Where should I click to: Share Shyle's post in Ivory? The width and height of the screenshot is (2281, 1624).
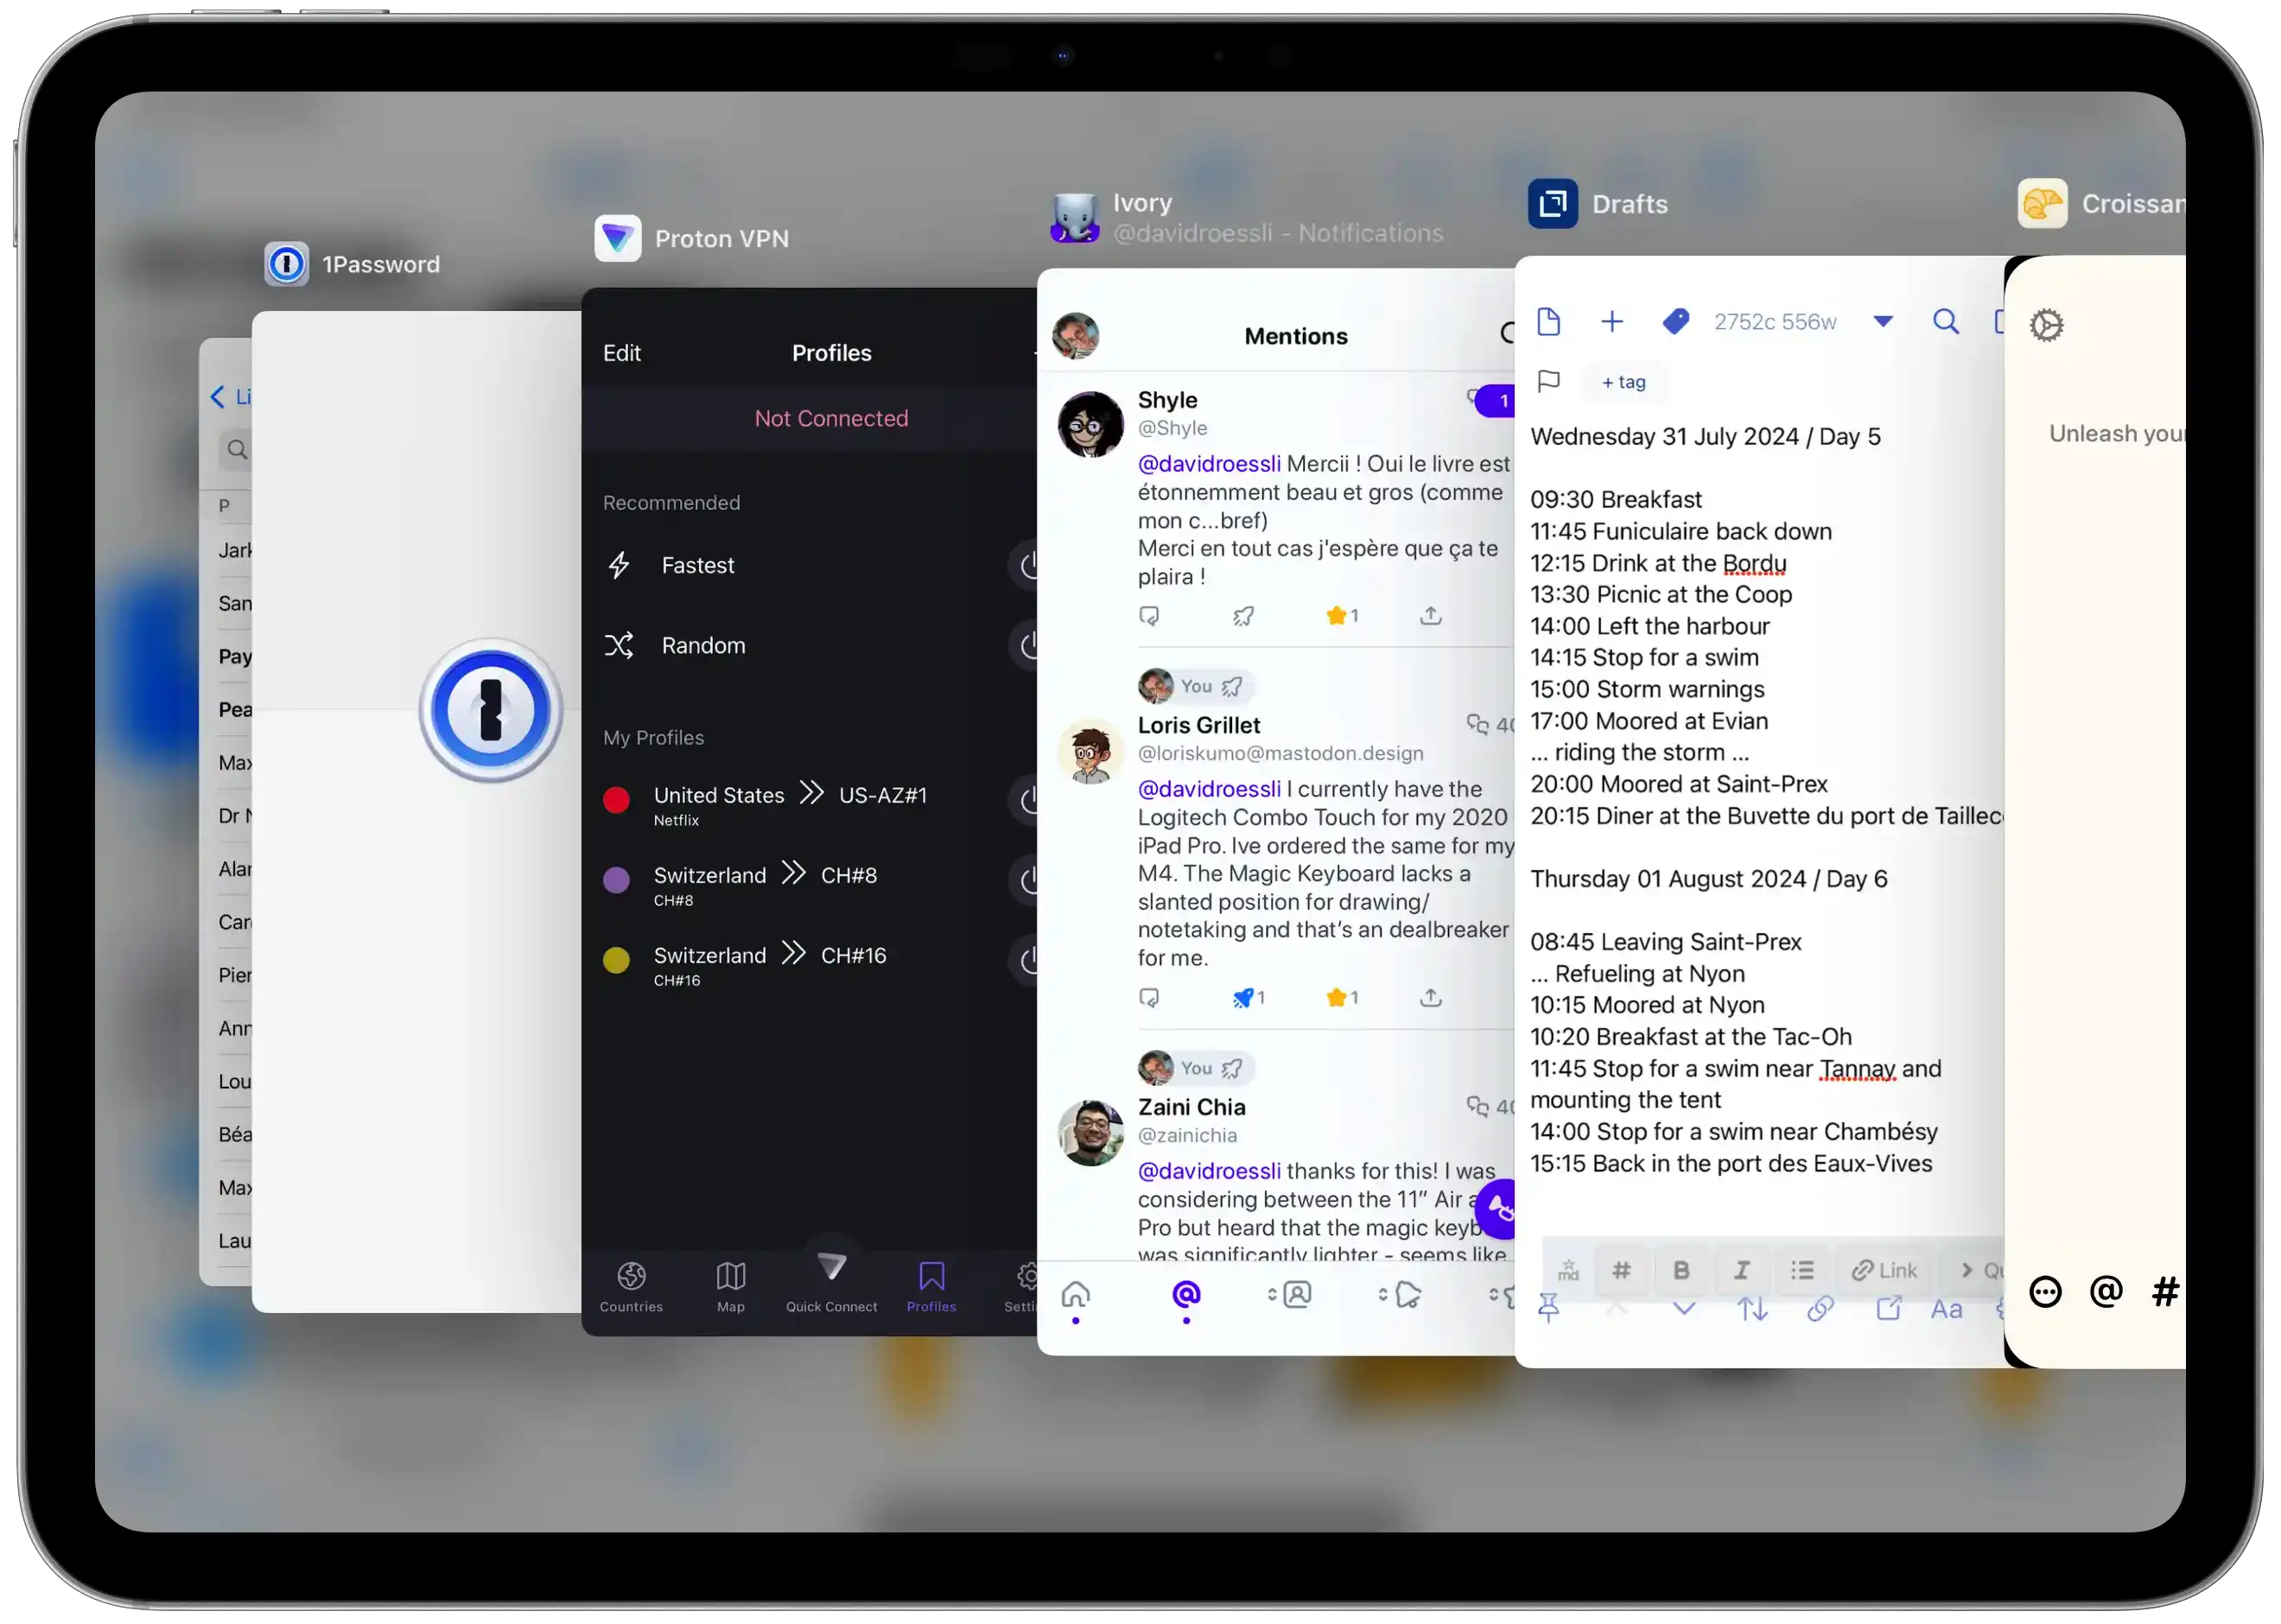pos(1431,616)
